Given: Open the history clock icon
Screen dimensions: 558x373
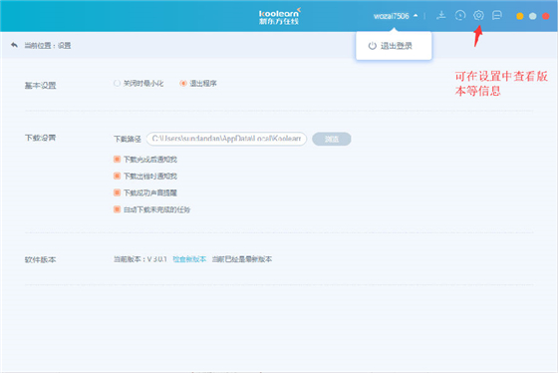Looking at the screenshot, I should point(460,15).
